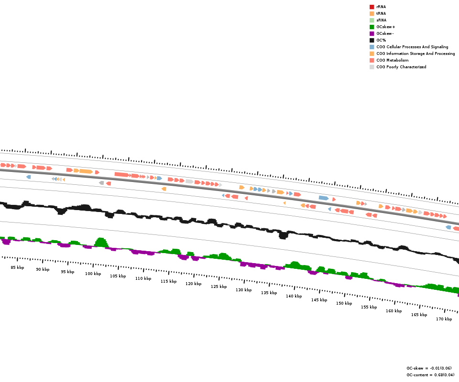Select the 125 kbp position label

point(219,286)
